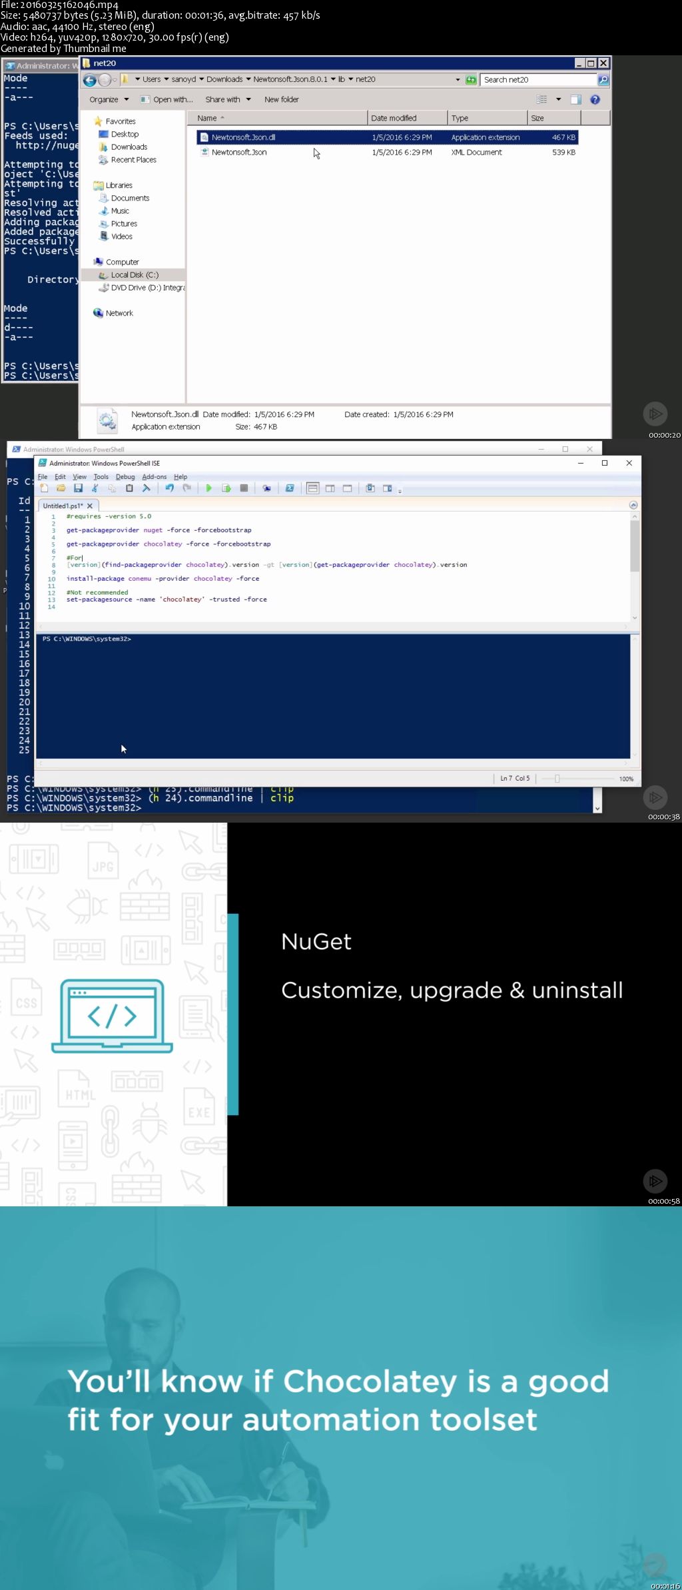
Task: Click the Stop Operation square icon
Action: 244,488
